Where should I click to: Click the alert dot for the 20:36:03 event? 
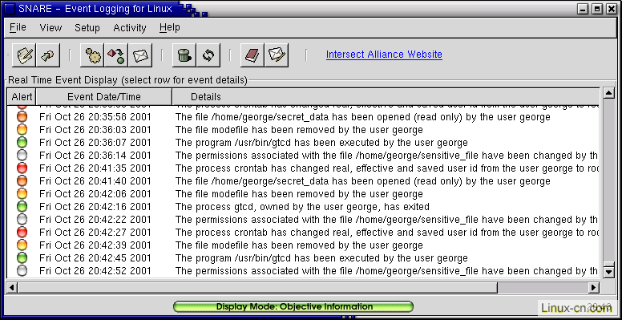pos(22,129)
